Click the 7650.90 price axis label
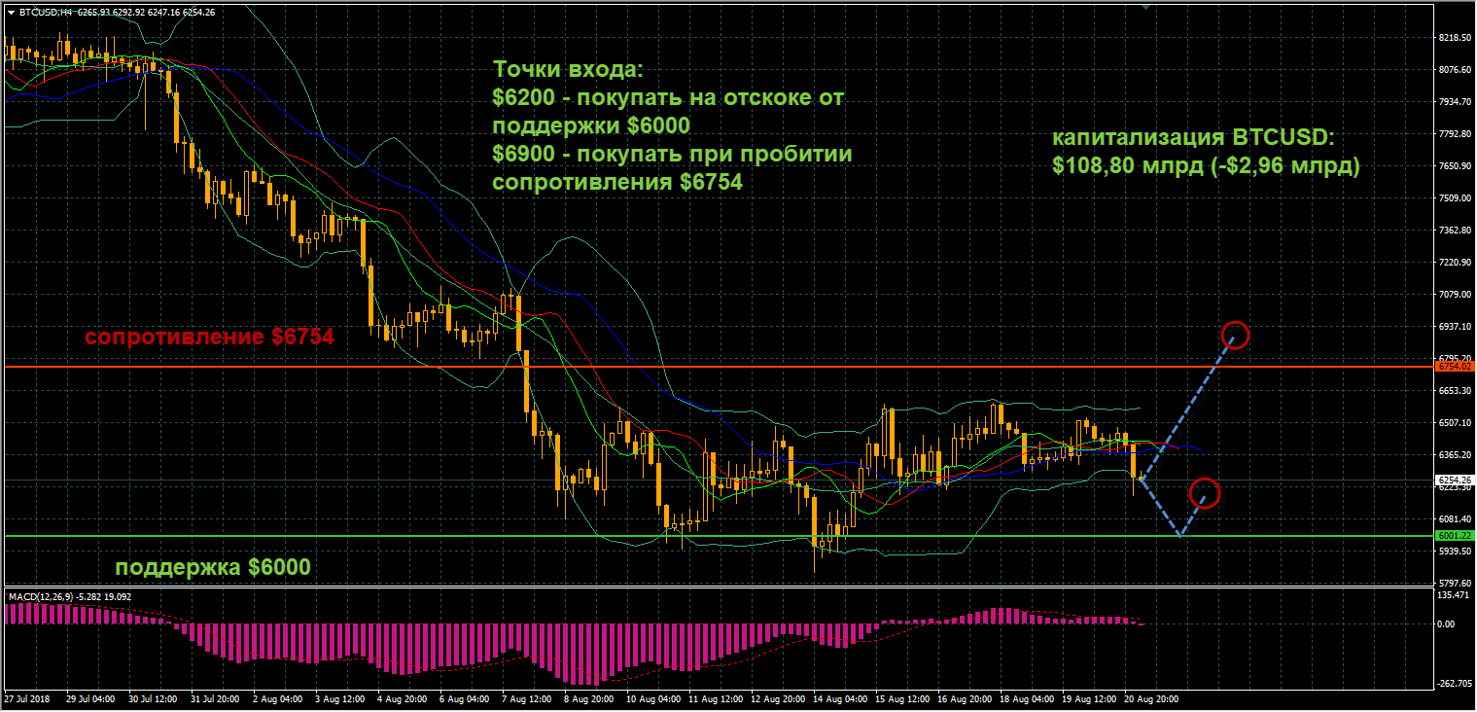1477x712 pixels. point(1453,166)
